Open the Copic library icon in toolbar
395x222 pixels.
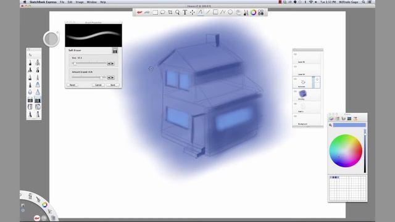pos(260,12)
